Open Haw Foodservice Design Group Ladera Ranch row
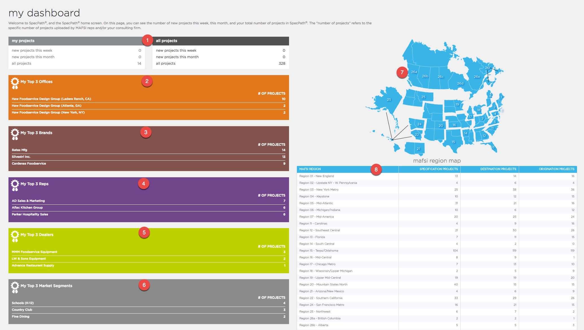Viewport: 584px width, 330px height. (51, 99)
